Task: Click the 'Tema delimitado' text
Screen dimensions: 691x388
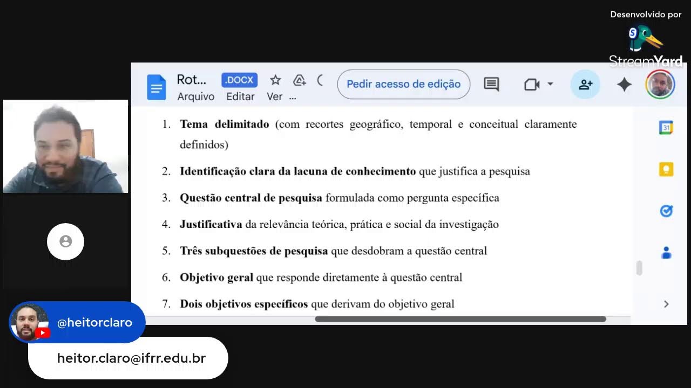Action: coord(225,124)
